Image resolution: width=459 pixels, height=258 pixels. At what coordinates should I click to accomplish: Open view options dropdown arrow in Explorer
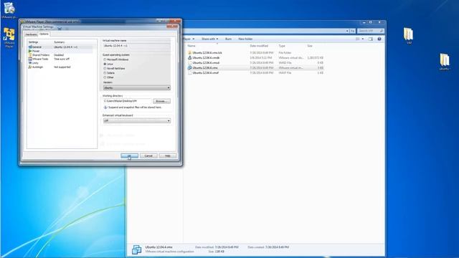tap(363, 39)
